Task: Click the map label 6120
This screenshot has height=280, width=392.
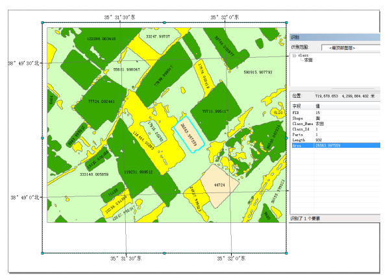Action: (278, 113)
